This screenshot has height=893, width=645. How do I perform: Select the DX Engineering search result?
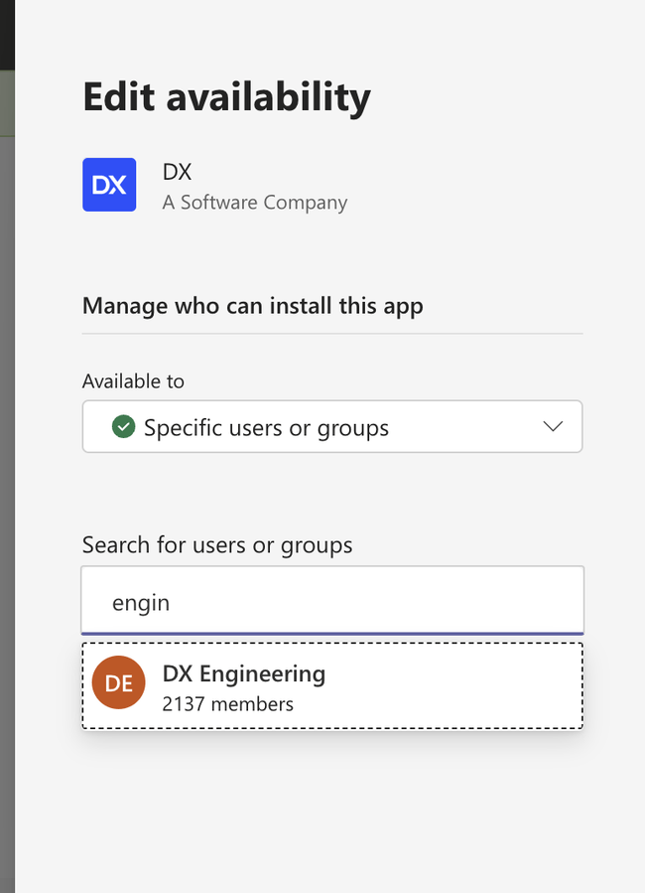[331, 685]
